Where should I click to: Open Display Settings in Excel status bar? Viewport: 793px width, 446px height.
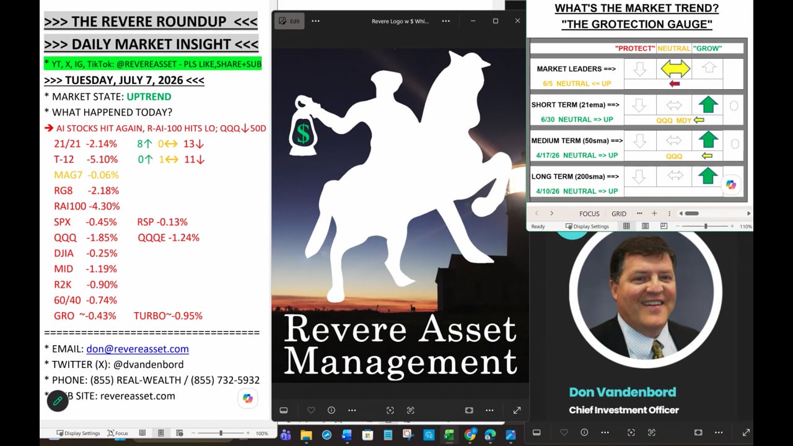point(587,227)
